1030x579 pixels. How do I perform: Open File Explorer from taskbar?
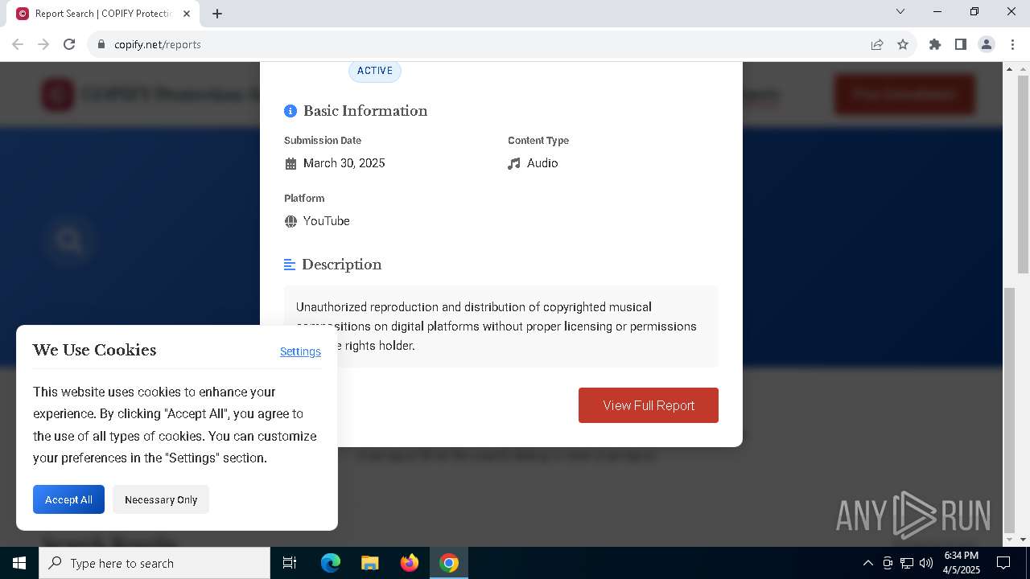(x=369, y=563)
